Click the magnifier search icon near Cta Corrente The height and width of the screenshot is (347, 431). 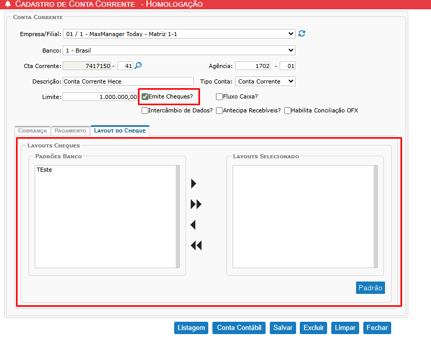(x=138, y=66)
